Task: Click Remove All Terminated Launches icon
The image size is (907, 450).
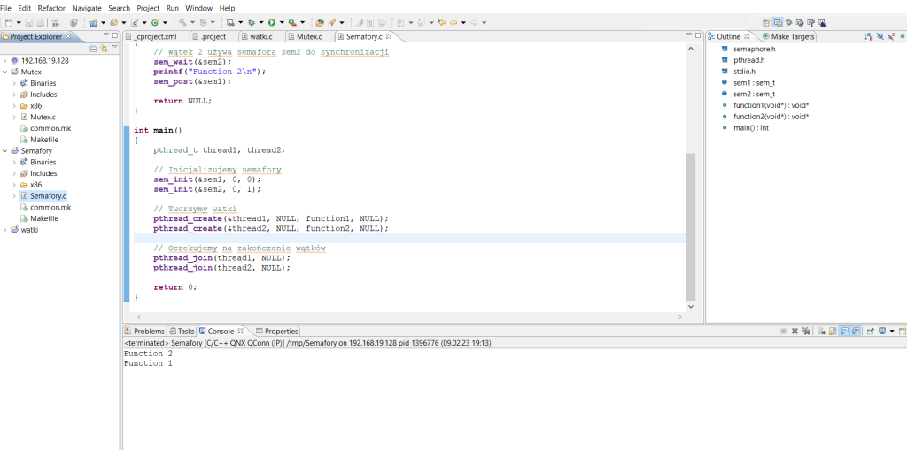Action: pos(806,331)
